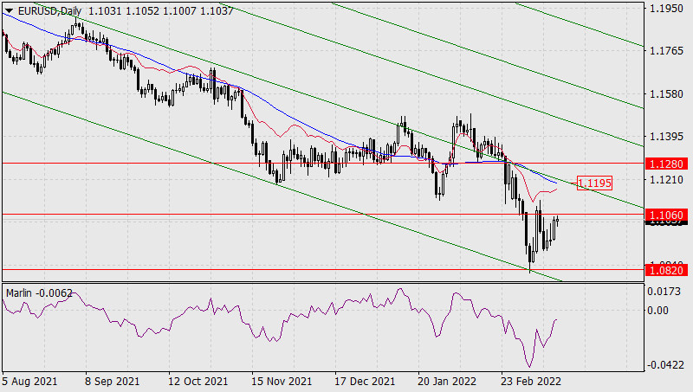The height and width of the screenshot is (392, 693).
Task: Click the OHLC values 1.1031 1.1052 1.1007 1.1037
Action: 161,11
